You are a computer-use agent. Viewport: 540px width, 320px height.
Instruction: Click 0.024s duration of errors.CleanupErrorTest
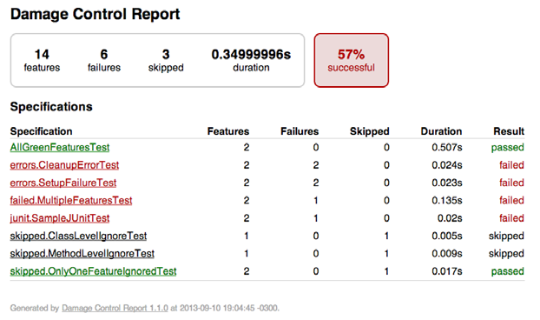[447, 165]
